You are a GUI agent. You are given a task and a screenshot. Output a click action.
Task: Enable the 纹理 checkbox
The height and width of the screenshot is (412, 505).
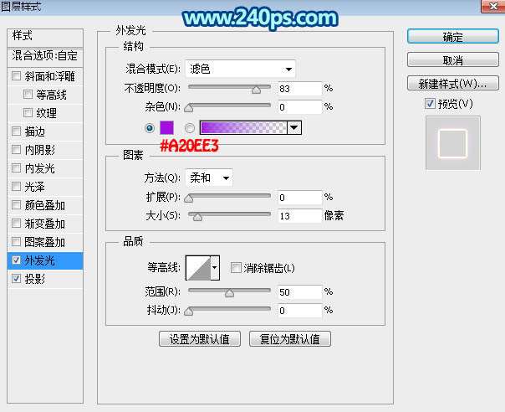[28, 113]
